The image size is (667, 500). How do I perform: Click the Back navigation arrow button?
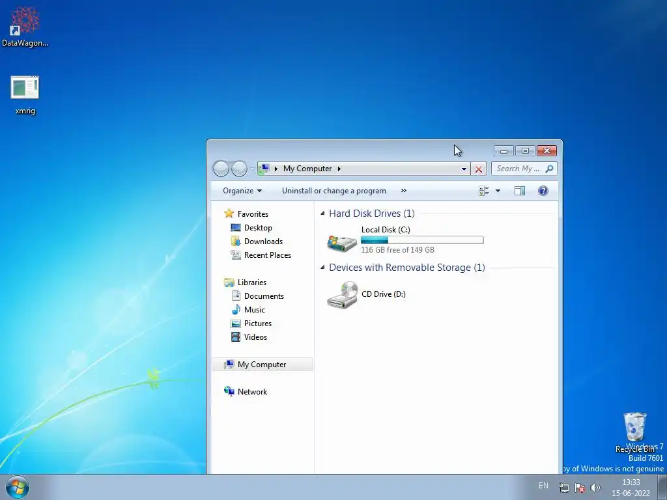coord(221,169)
